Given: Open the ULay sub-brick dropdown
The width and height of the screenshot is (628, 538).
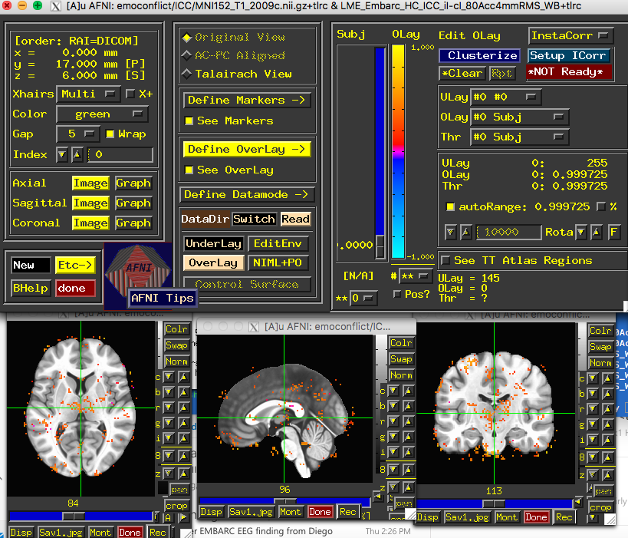Looking at the screenshot, I should (506, 97).
